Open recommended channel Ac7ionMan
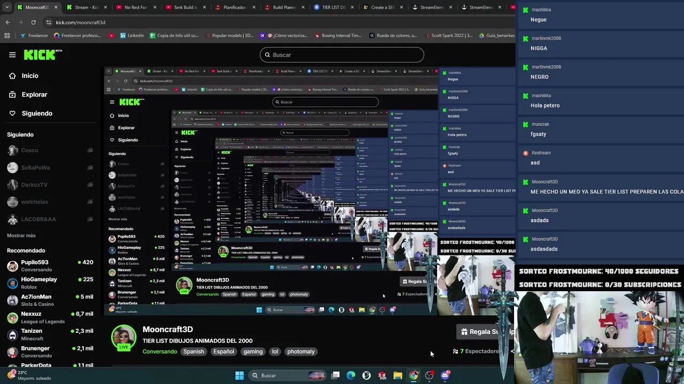Screen dimensions: 684x384 point(50,300)
